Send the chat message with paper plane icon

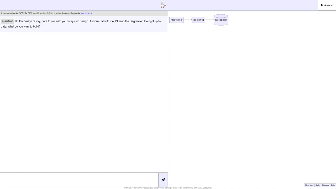(163, 180)
